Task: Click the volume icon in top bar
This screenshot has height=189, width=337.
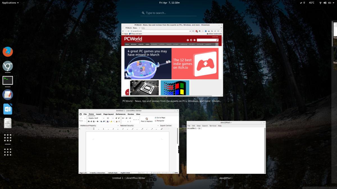Action: [325, 3]
